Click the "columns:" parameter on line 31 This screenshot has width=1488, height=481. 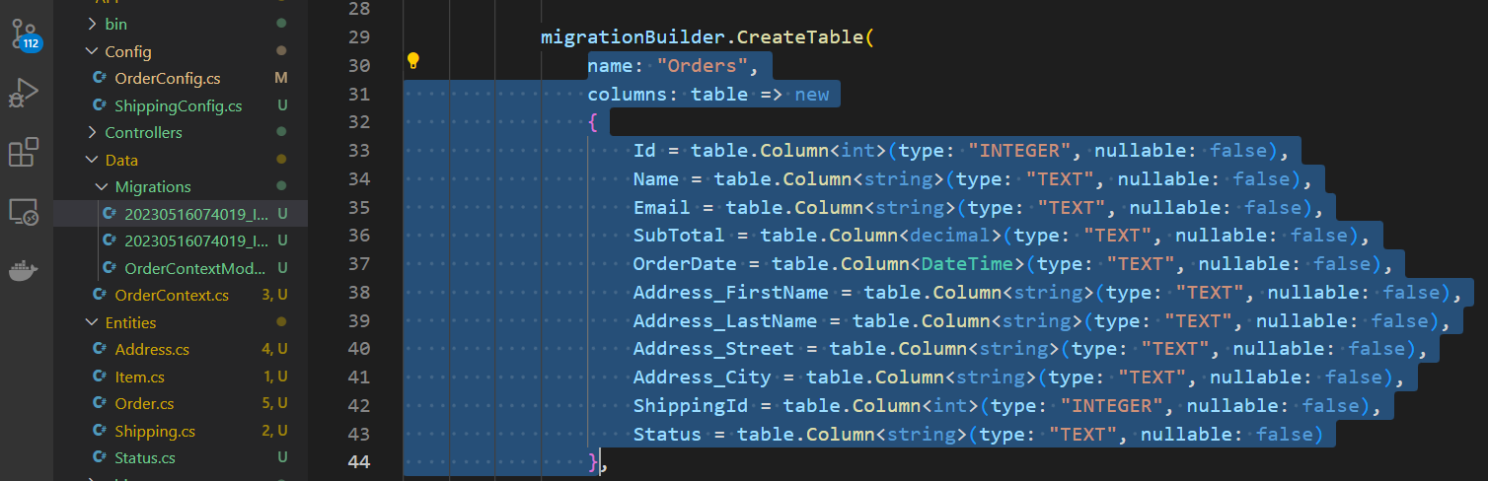[632, 95]
